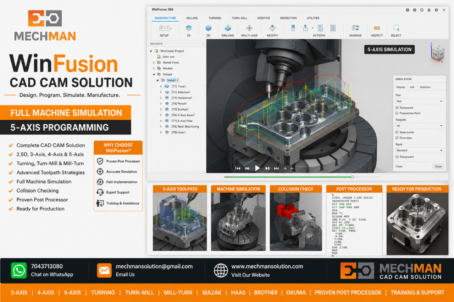The width and height of the screenshot is (454, 302).
Task: Toggle the Programmed Point checkbox
Action: (397, 113)
